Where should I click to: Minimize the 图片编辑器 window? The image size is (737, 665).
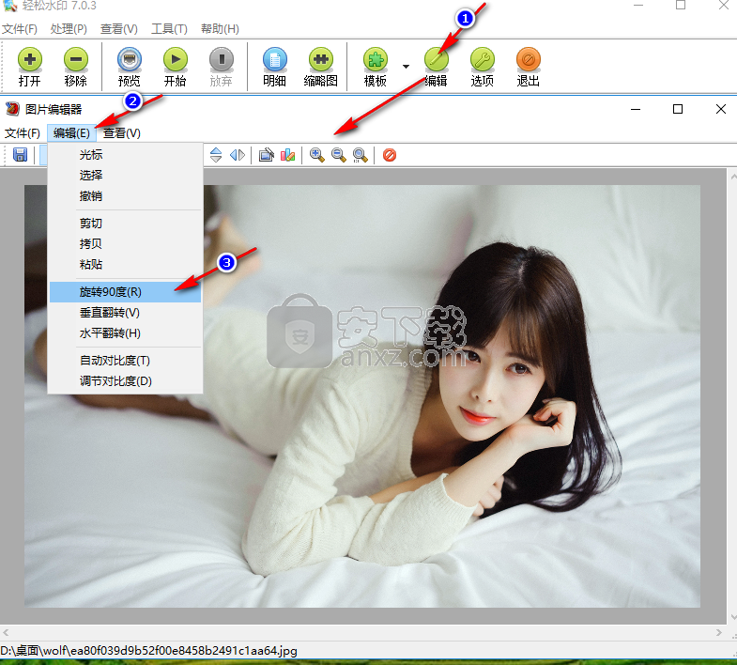pyautogui.click(x=636, y=109)
